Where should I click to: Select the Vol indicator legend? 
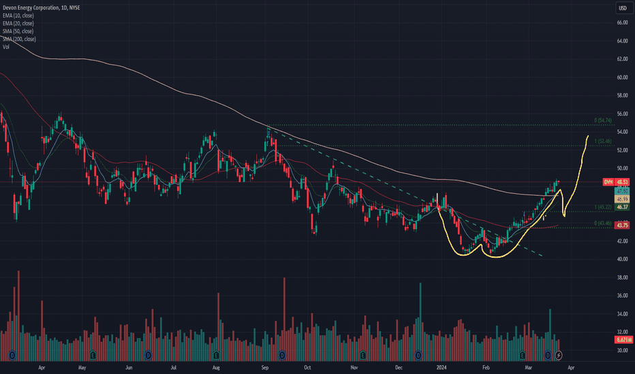coord(6,47)
